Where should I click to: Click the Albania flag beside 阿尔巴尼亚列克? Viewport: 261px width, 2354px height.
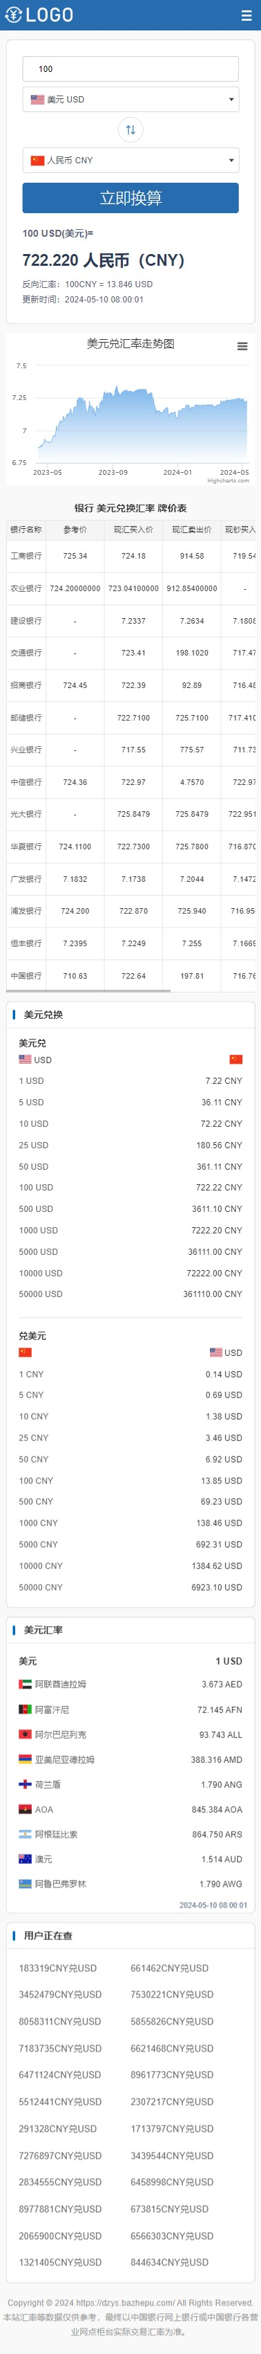(26, 1734)
